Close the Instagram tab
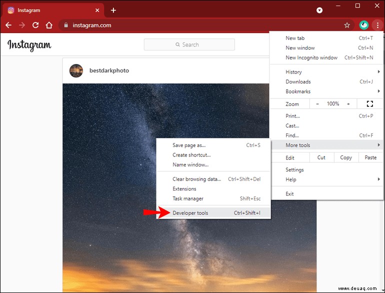 click(97, 10)
